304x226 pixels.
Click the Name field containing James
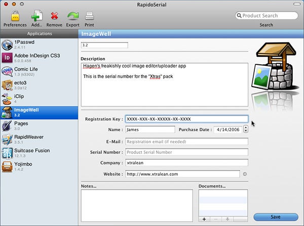point(150,130)
